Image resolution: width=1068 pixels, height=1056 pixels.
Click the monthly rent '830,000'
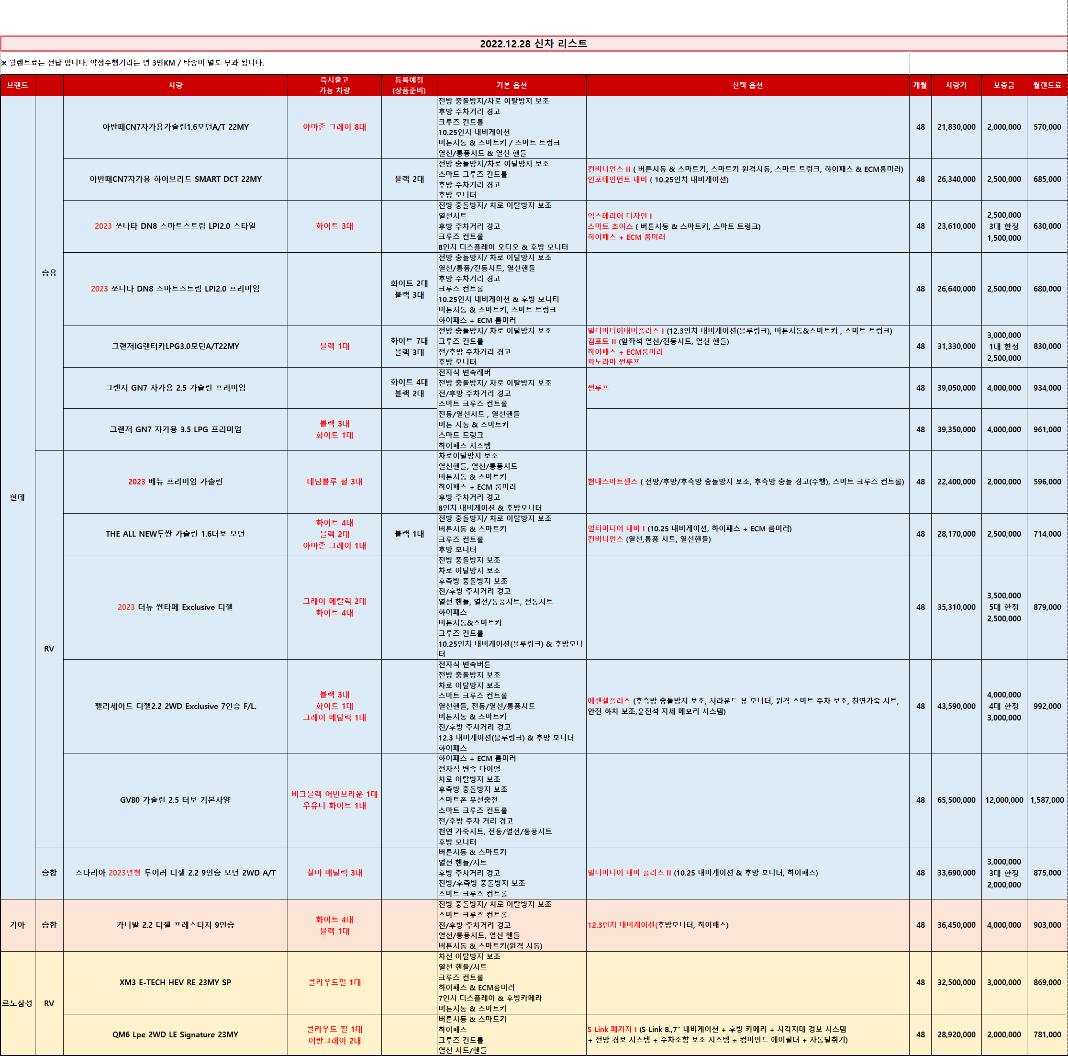pos(1047,346)
